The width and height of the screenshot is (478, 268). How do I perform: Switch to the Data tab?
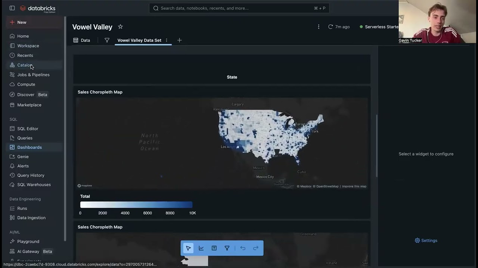pyautogui.click(x=82, y=40)
